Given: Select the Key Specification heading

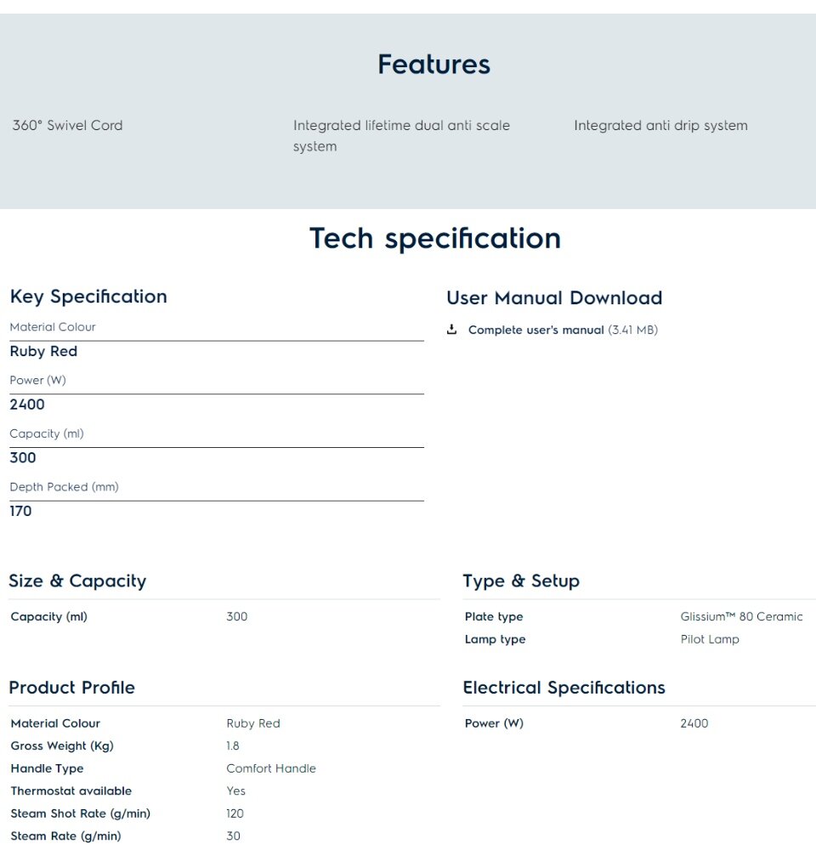Looking at the screenshot, I should point(88,297).
